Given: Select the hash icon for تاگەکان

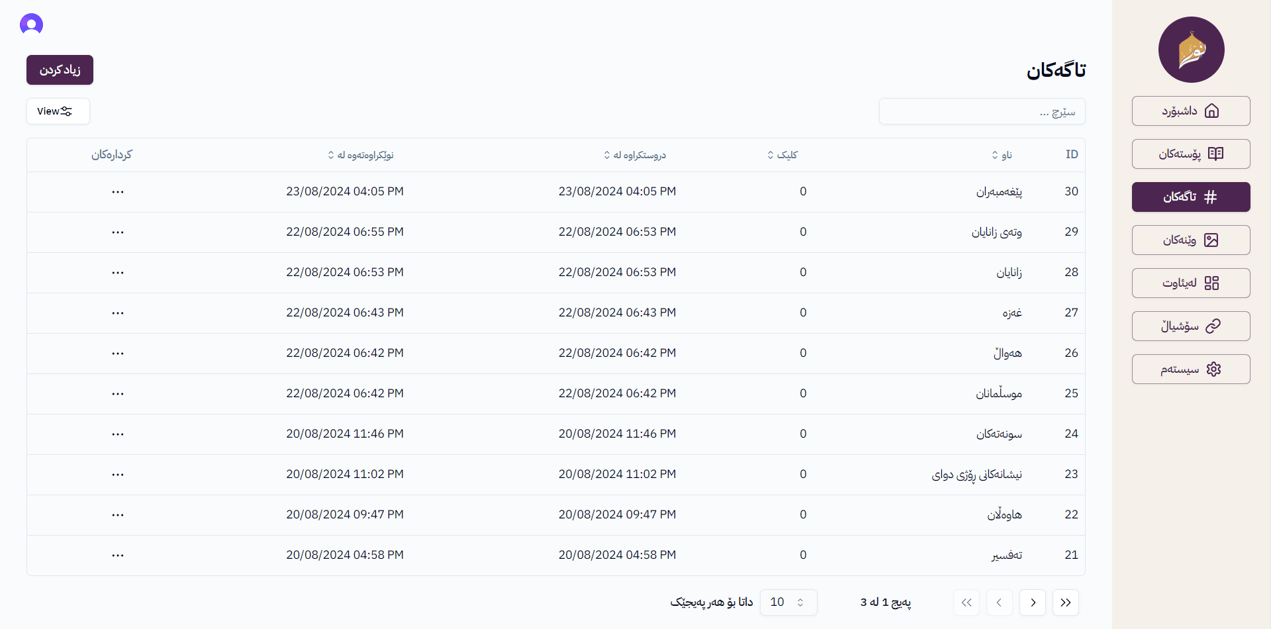Looking at the screenshot, I should click(1211, 197).
